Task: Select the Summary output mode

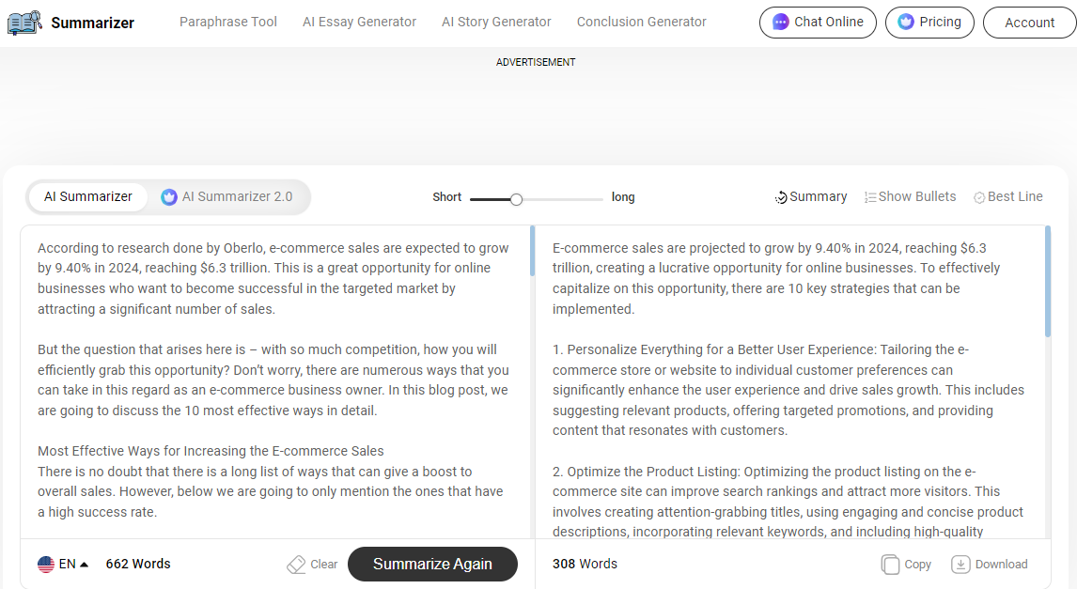Action: click(x=811, y=197)
